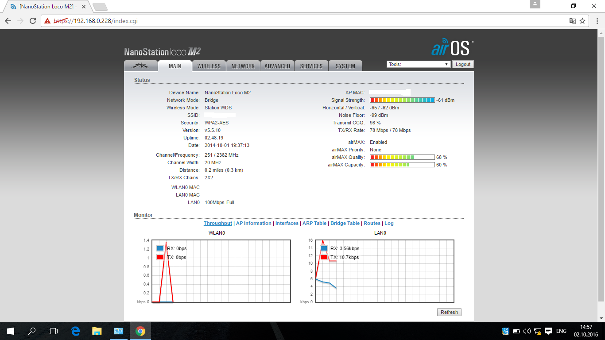Show the Throughput monitor

[x=218, y=223]
